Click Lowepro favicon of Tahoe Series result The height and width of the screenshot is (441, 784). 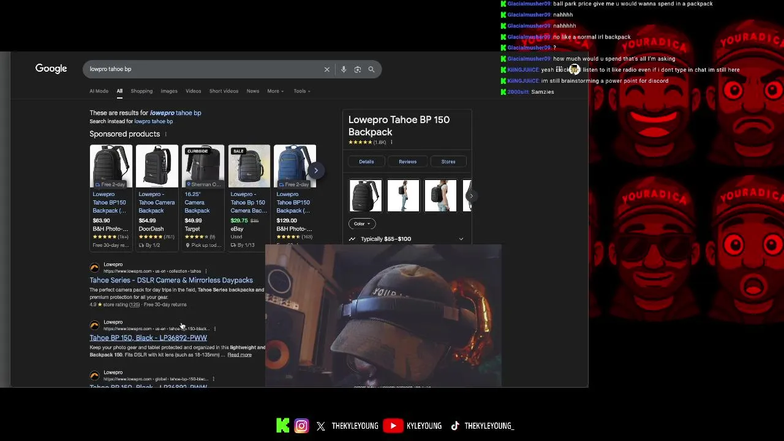pos(94,268)
